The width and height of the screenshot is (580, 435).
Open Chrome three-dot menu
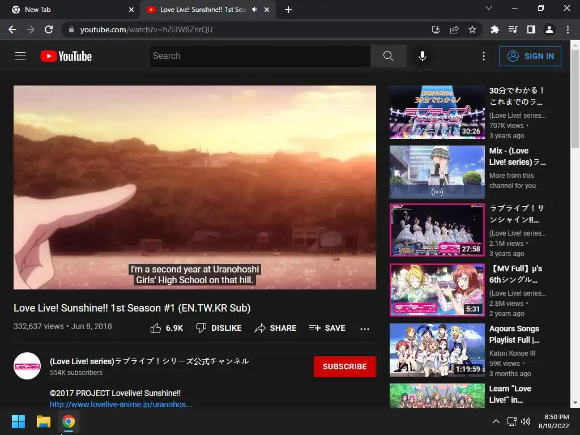[568, 29]
